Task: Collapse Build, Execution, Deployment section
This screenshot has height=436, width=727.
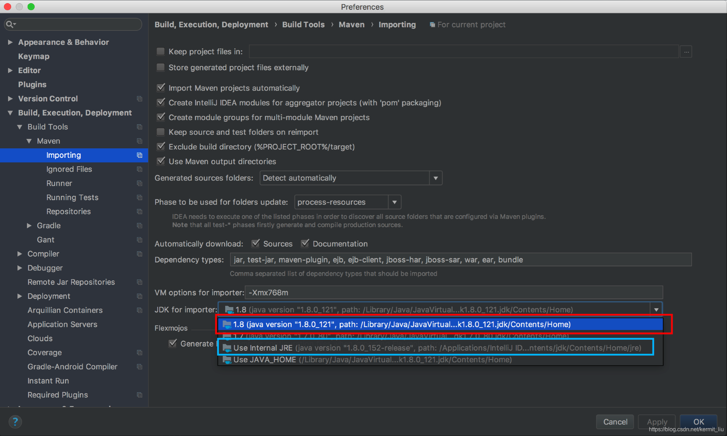Action: pos(10,113)
